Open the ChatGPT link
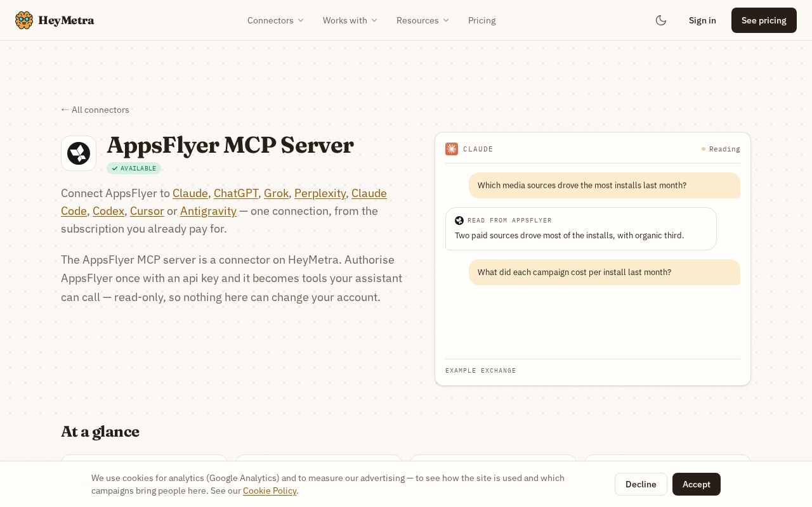Image resolution: width=812 pixels, height=507 pixels. pyautogui.click(x=236, y=193)
